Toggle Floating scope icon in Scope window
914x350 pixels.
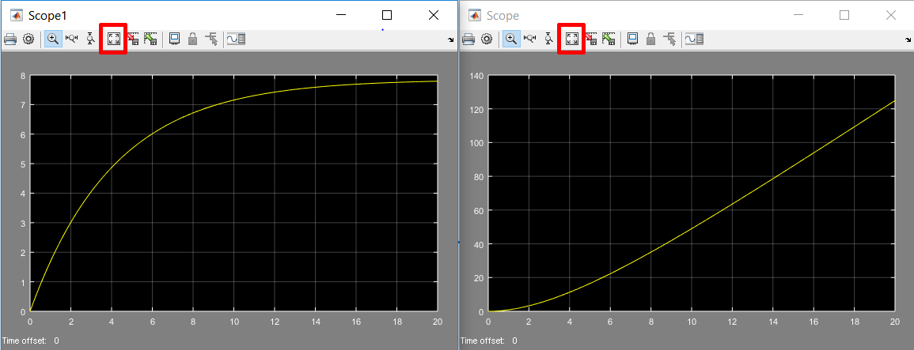(x=631, y=39)
